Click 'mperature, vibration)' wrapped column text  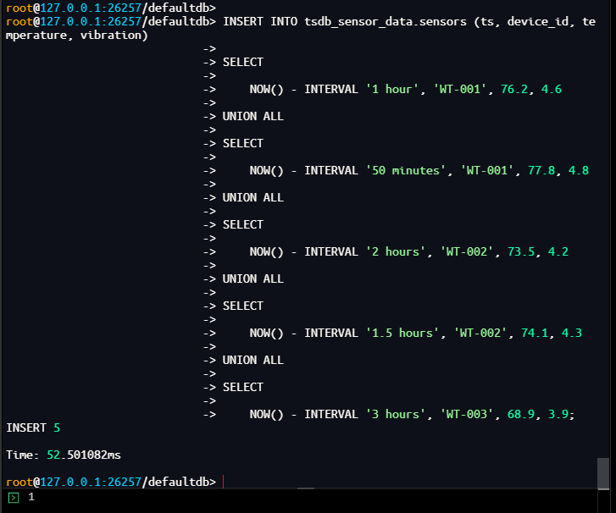77,35
